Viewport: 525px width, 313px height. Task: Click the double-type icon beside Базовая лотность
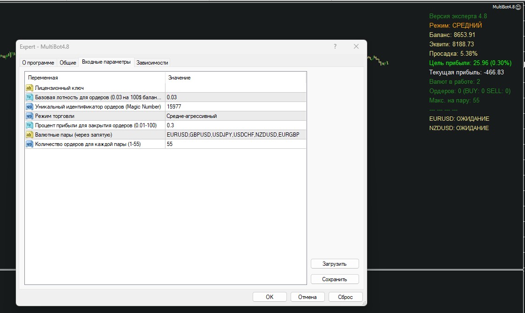[29, 97]
